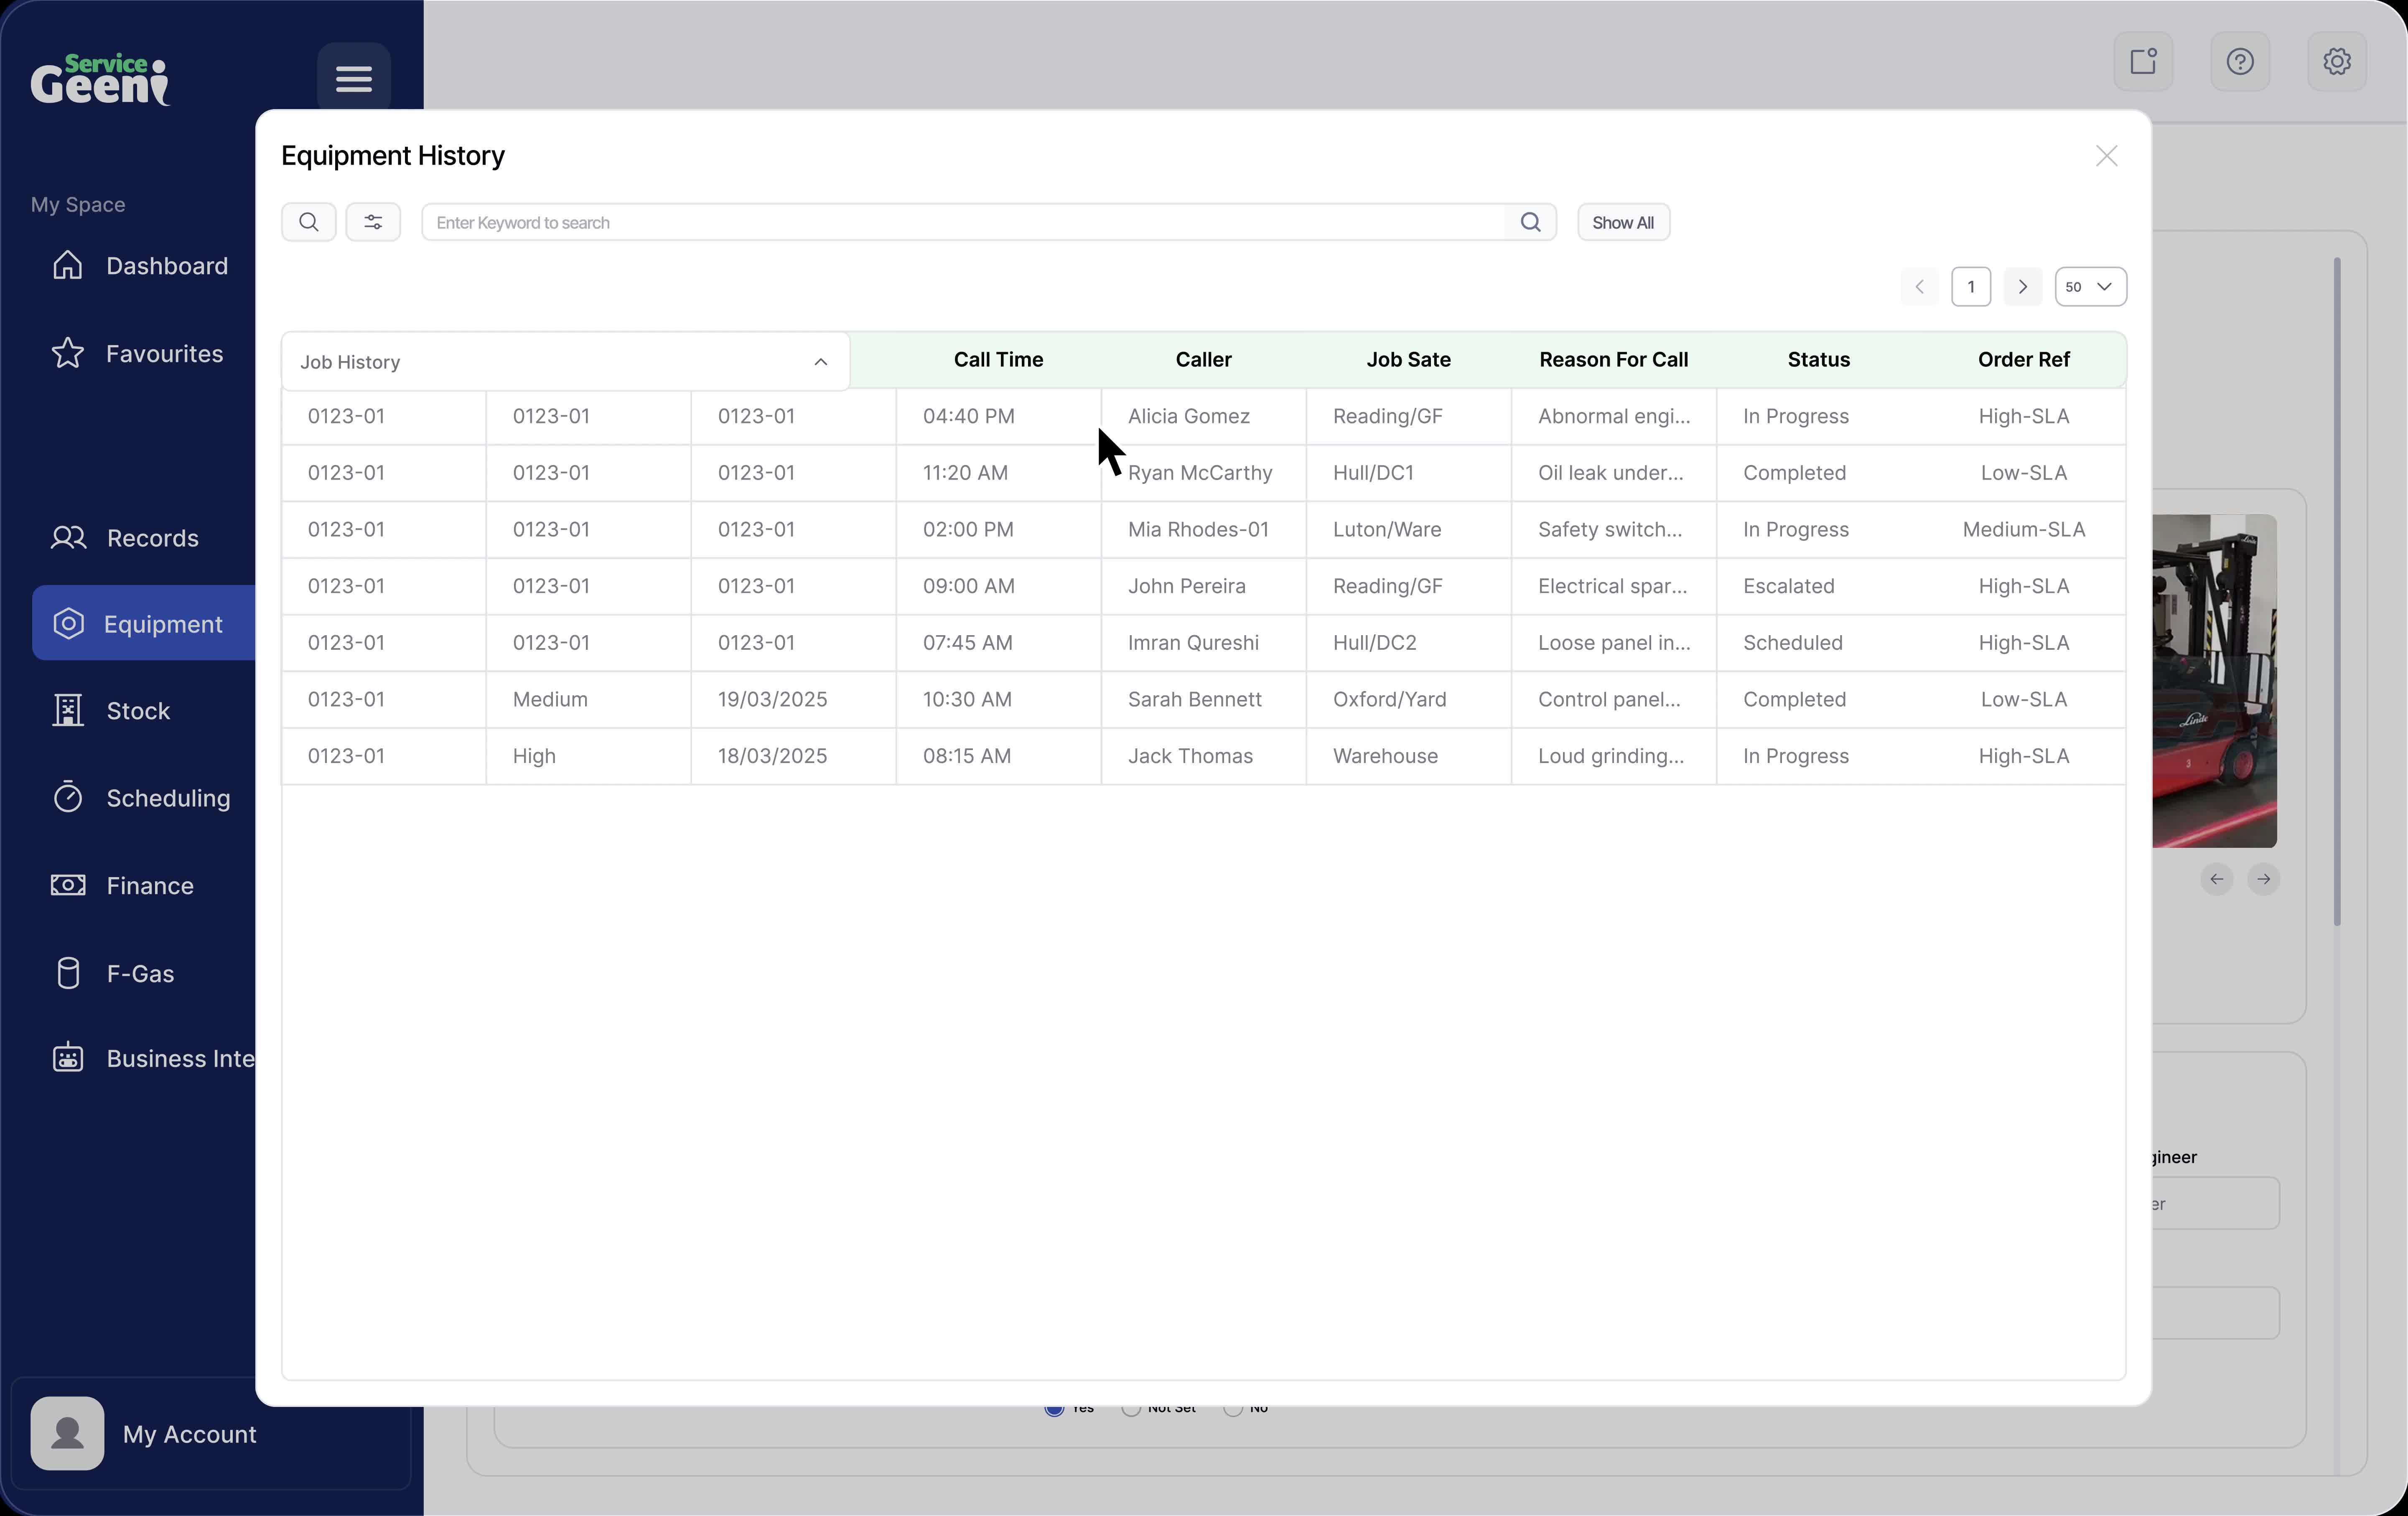The height and width of the screenshot is (1516, 2408).
Task: Click the Favourites star icon
Action: [68, 353]
